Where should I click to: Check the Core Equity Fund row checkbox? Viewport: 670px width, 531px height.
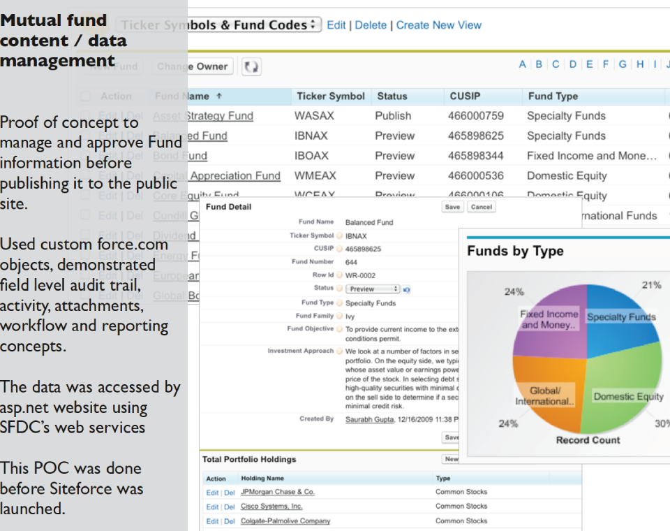(85, 195)
